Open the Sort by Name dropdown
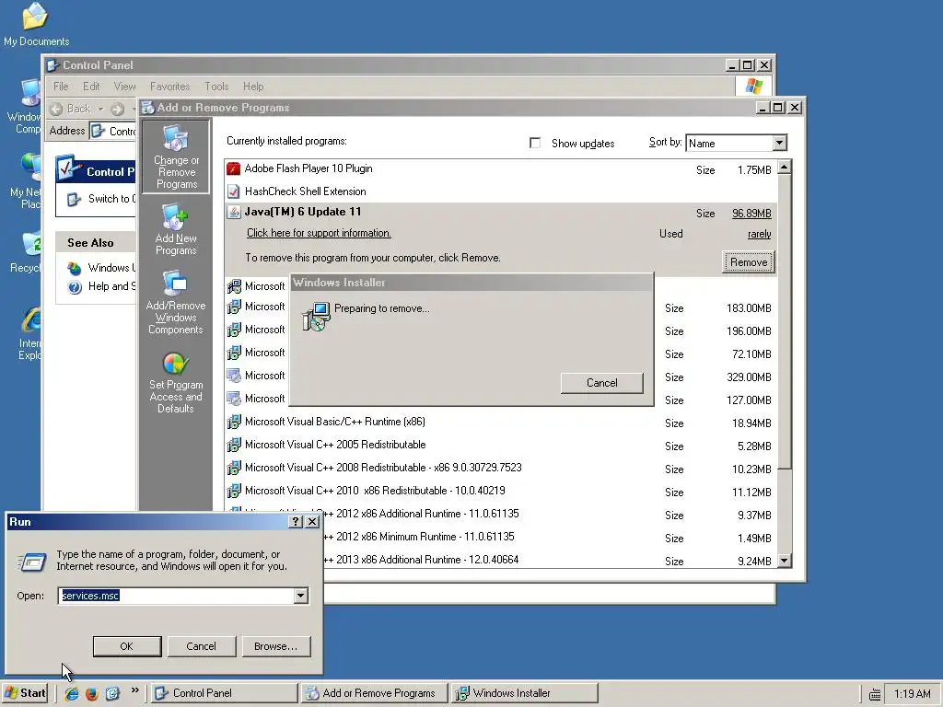 click(x=779, y=143)
